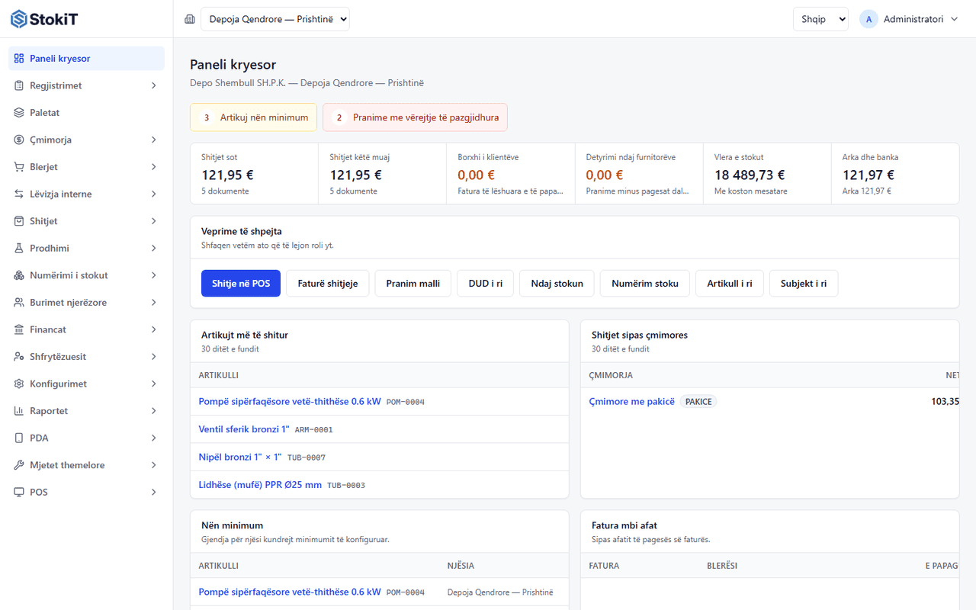Open the Depoja Qendrore warehouse dropdown

275,19
